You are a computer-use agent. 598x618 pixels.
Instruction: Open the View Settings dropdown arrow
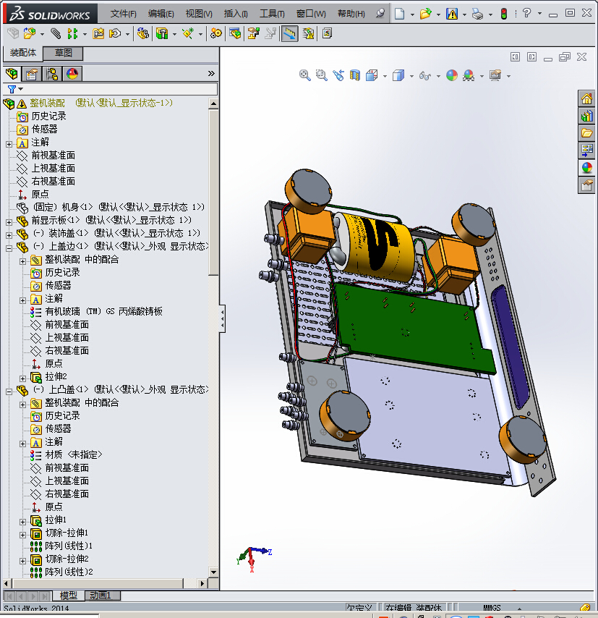point(508,76)
